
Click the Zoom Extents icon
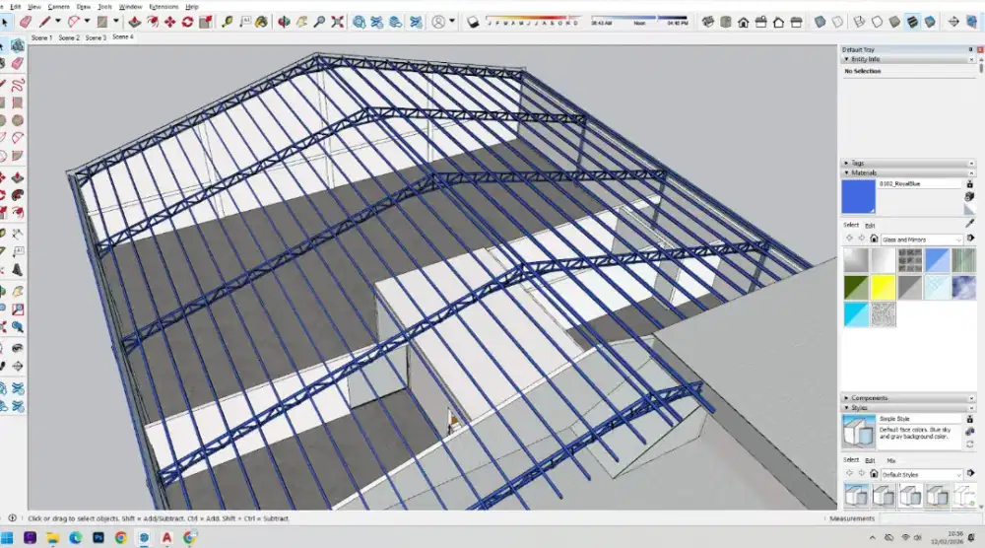338,21
